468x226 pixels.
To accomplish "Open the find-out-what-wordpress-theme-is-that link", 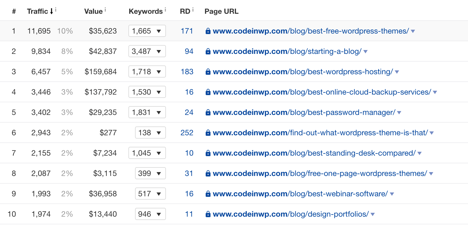I will (x=320, y=133).
